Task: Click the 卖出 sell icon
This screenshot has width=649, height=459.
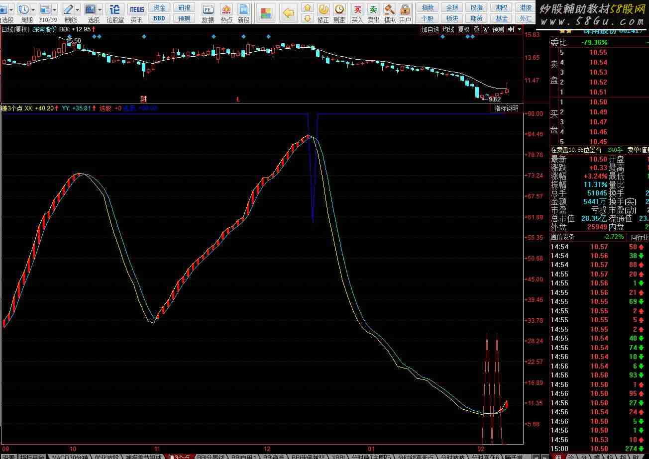Action: pyautogui.click(x=373, y=9)
